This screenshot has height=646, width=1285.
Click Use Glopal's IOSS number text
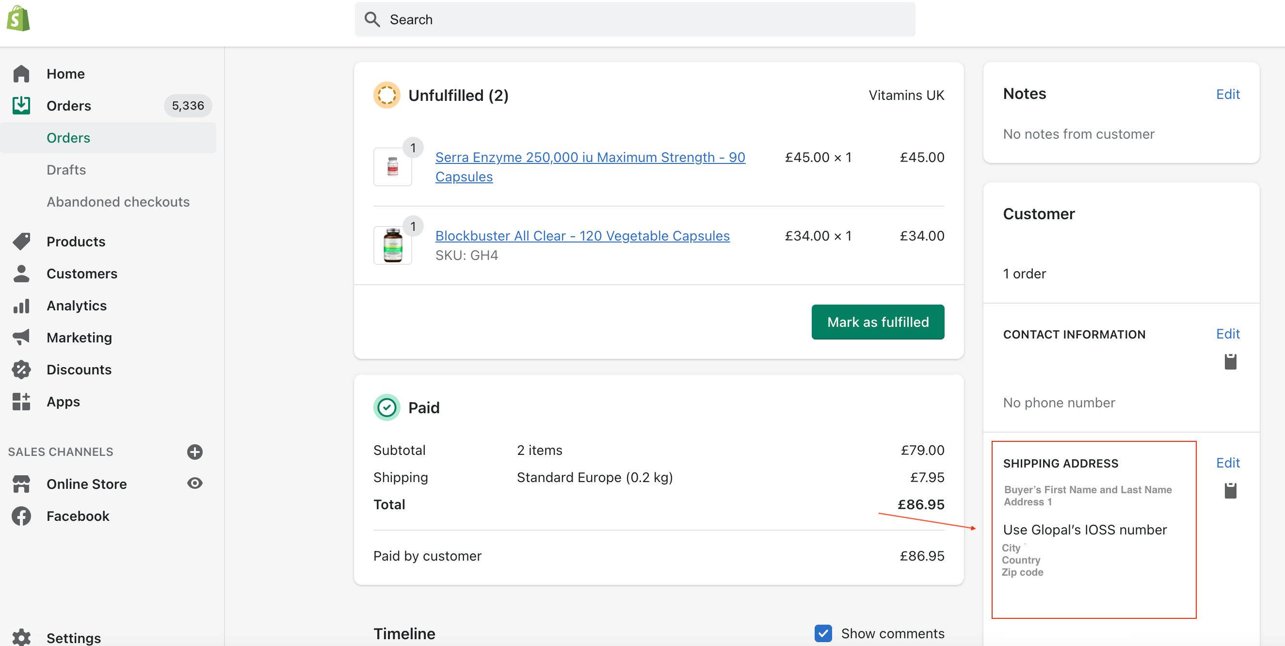click(1084, 530)
